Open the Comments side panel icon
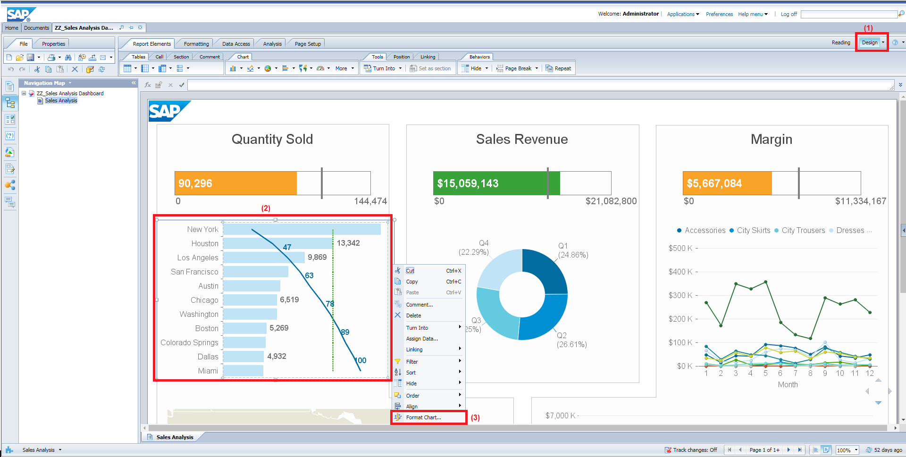Viewport: 906px width, 457px height. click(x=10, y=202)
